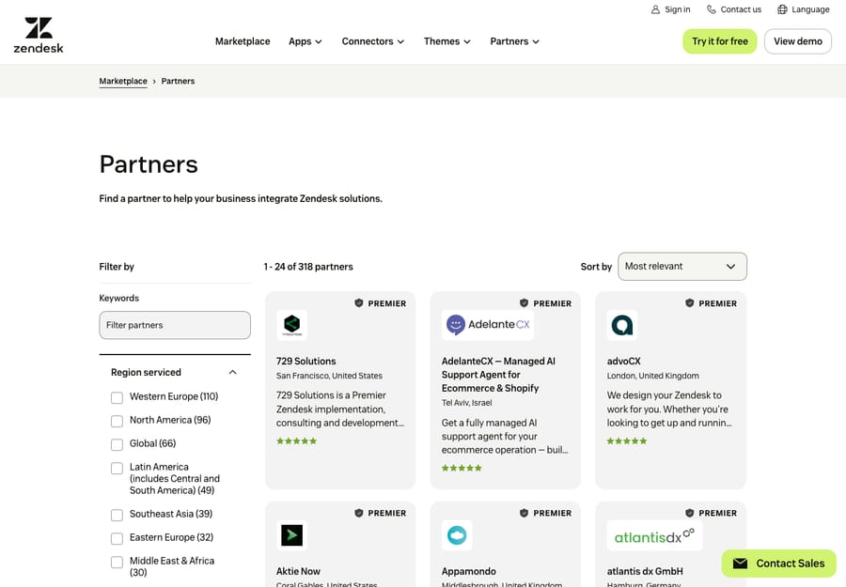Click Premier shield badge on 729 Solutions card
The width and height of the screenshot is (846, 587).
tap(359, 303)
